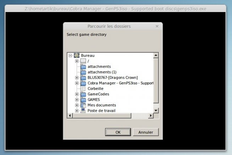
Task: Expand the root slash drive node
Action: point(77,61)
